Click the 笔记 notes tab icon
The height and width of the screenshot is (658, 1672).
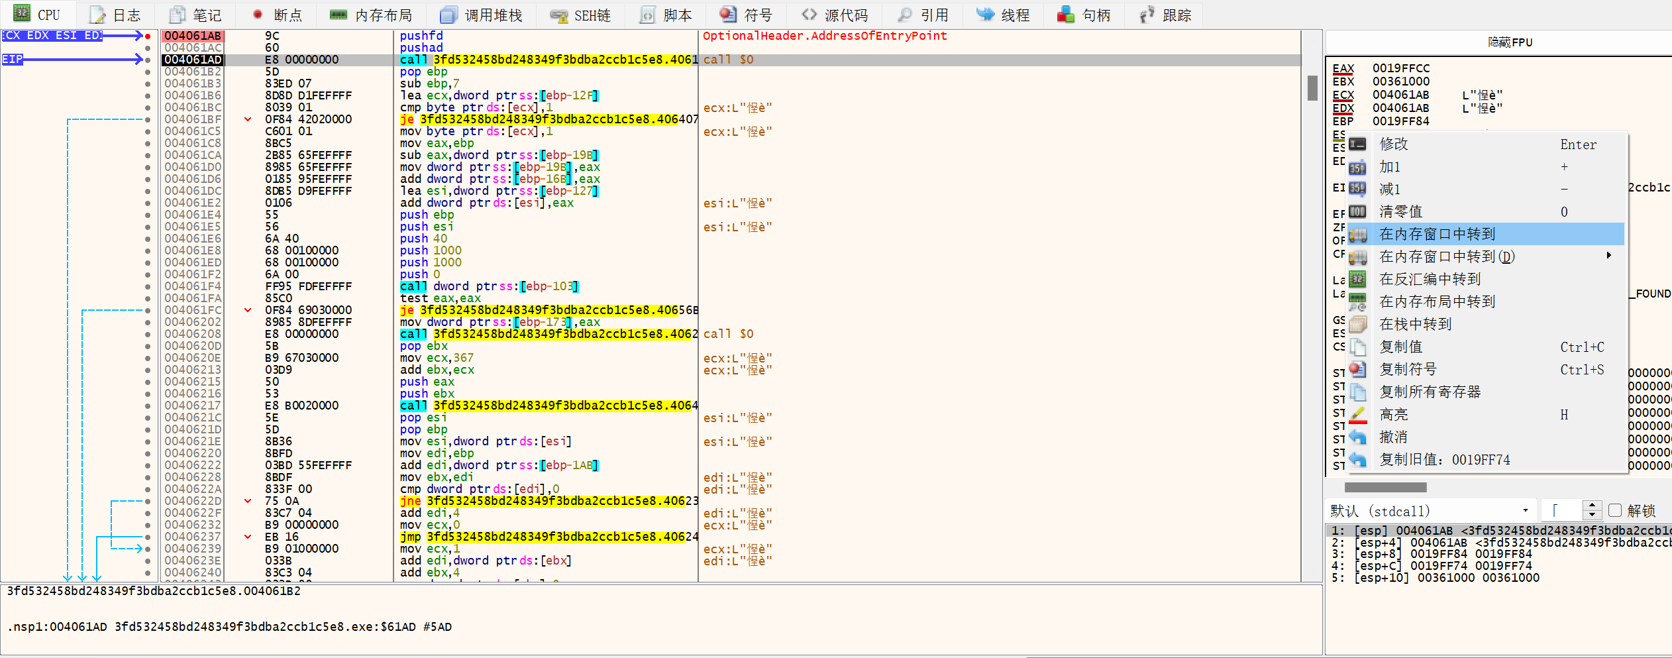pyautogui.click(x=178, y=15)
